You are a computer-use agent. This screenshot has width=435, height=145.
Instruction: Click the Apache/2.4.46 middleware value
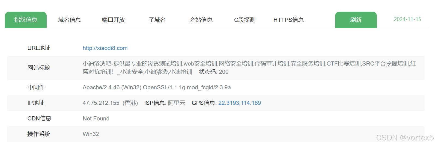(157, 87)
